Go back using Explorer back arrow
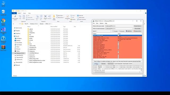 pyautogui.click(x=14, y=24)
